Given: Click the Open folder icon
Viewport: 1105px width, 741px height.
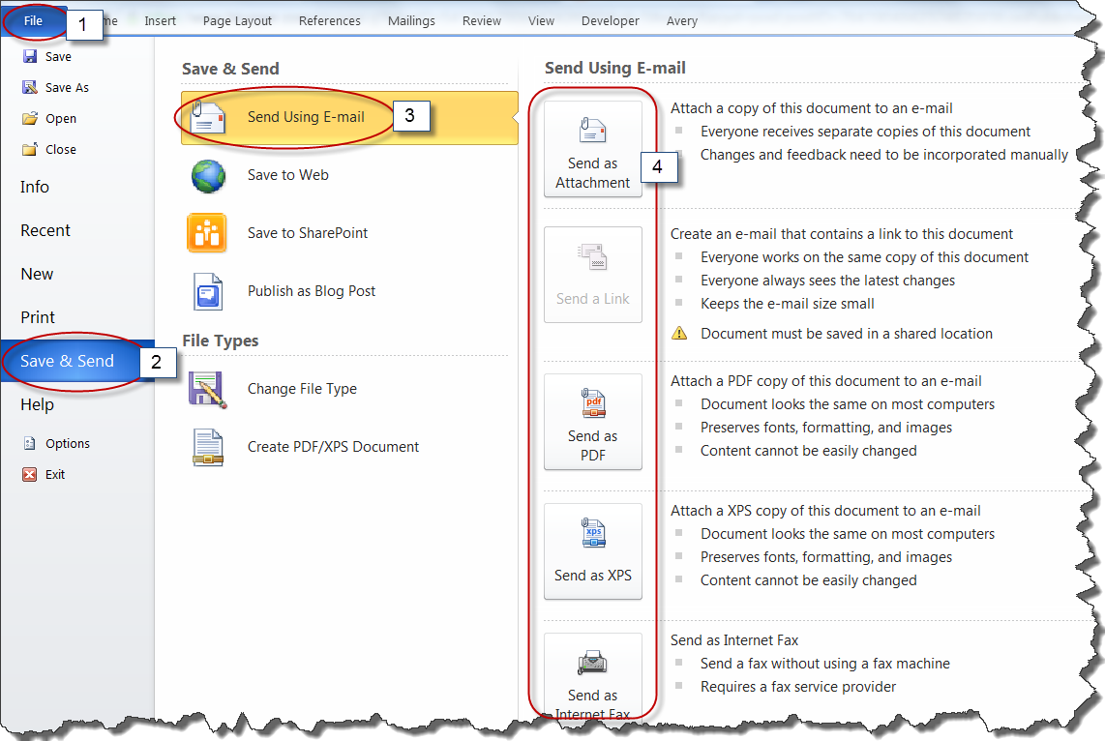Looking at the screenshot, I should (30, 118).
